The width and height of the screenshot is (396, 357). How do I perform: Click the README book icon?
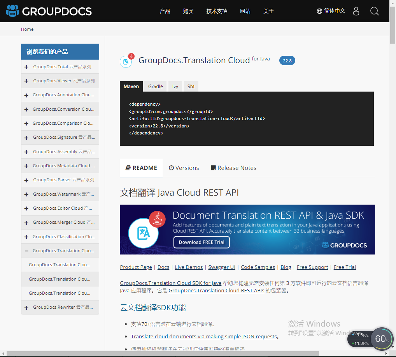128,168
